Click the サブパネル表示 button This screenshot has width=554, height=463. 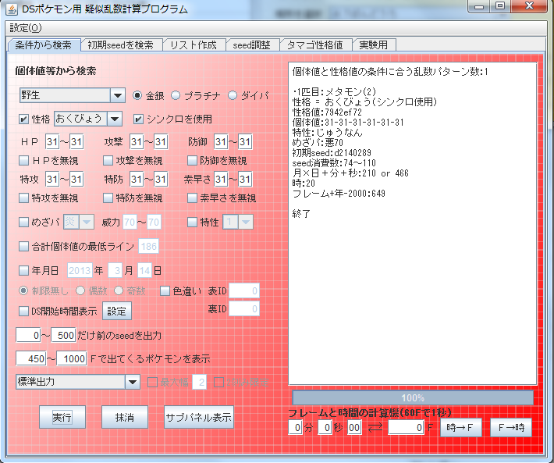199,417
